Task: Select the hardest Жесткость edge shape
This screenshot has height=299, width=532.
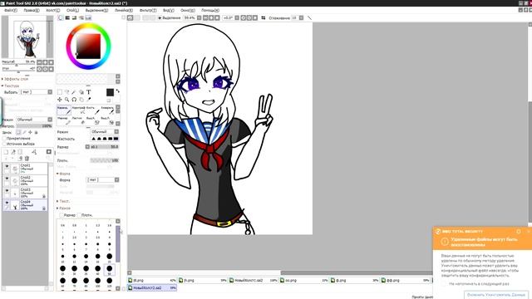Action: tap(116, 139)
